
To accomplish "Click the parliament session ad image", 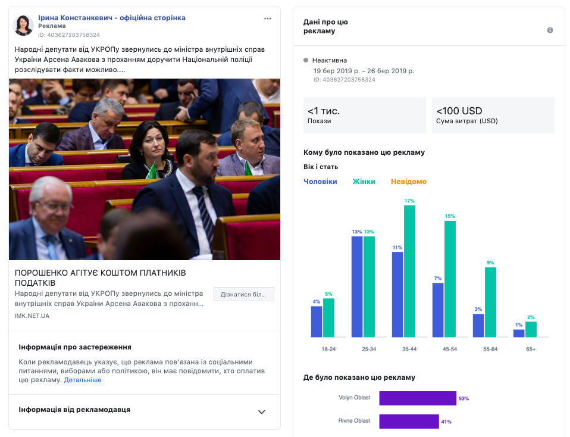I will click(x=145, y=170).
